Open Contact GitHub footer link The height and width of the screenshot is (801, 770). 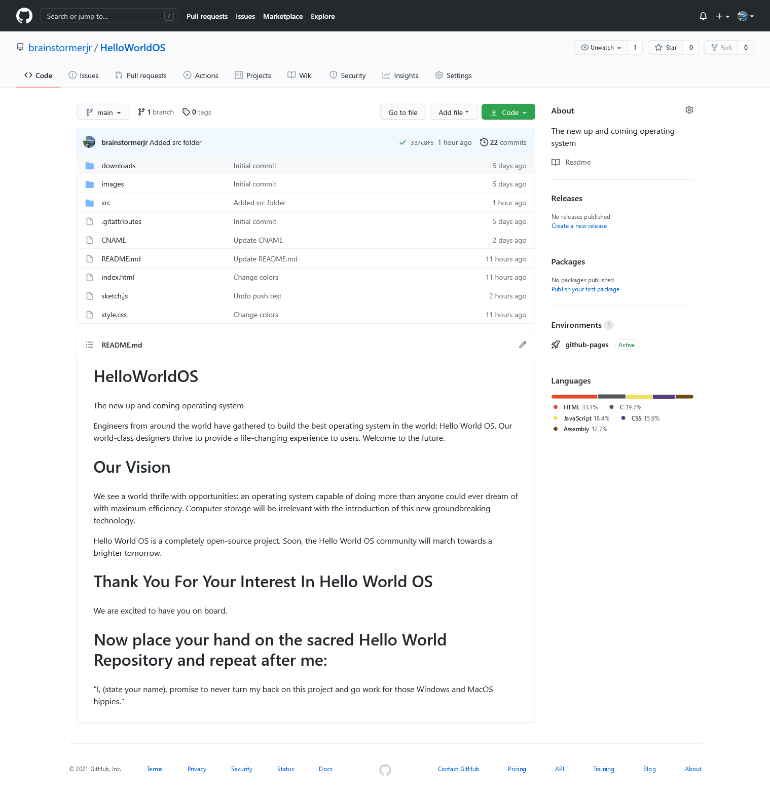(458, 769)
